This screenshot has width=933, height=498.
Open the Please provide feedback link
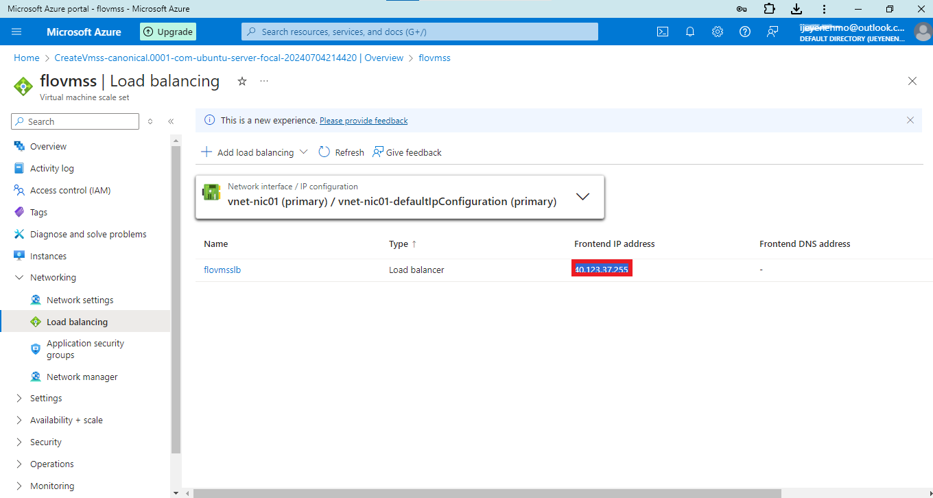364,121
